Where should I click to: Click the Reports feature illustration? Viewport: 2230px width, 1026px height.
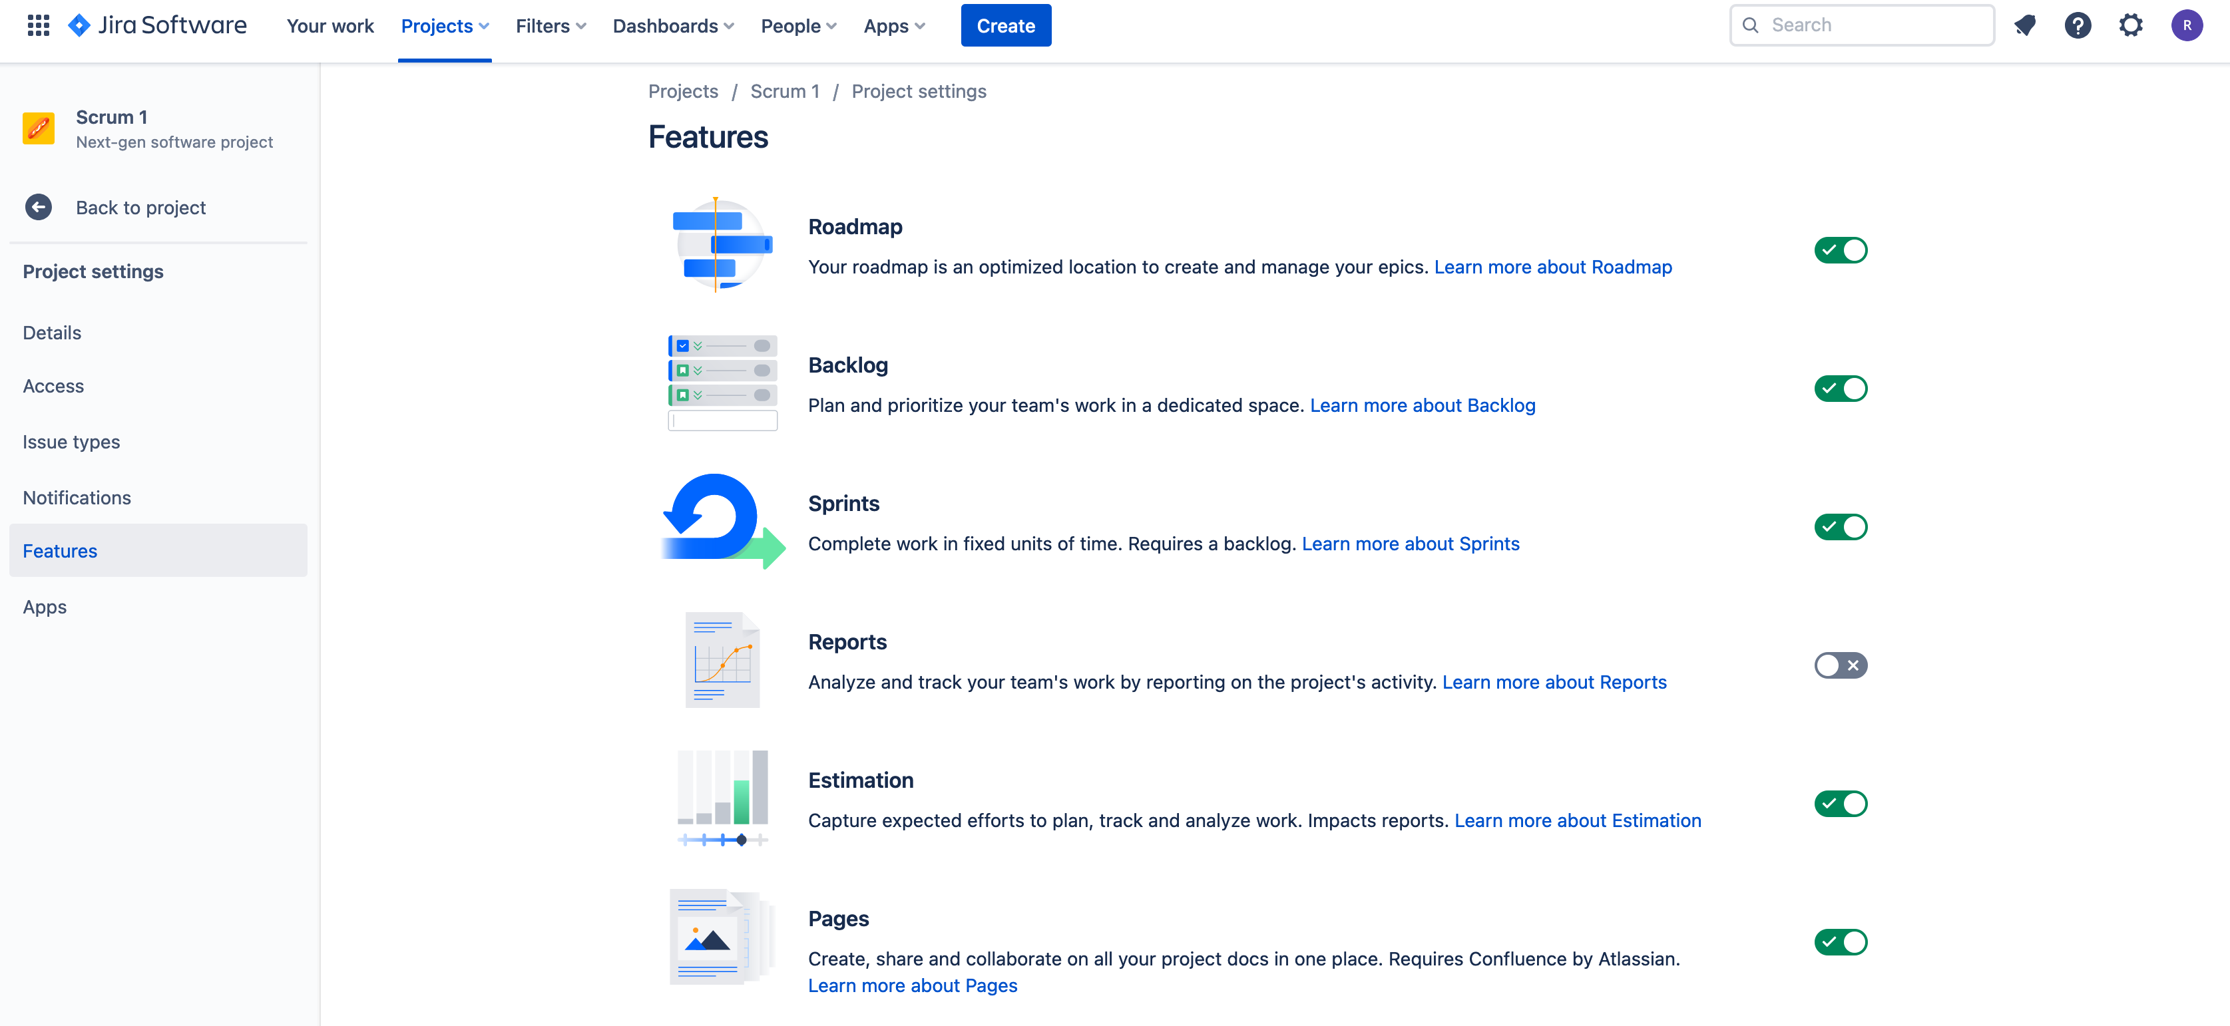[722, 659]
